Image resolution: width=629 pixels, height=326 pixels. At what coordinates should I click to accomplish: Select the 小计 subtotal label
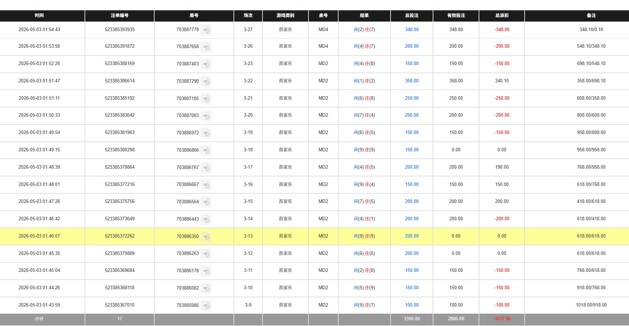39,319
